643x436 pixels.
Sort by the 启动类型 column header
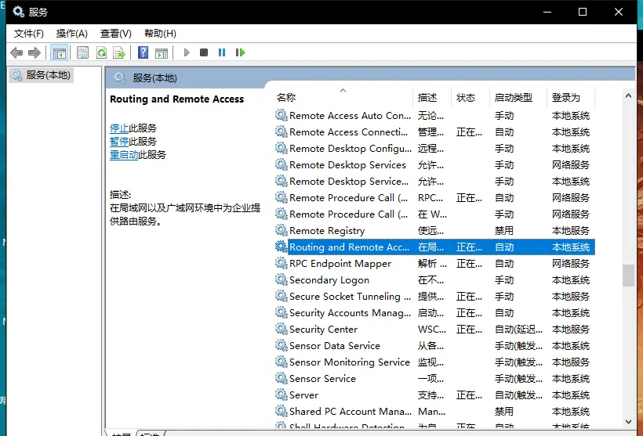pos(518,97)
